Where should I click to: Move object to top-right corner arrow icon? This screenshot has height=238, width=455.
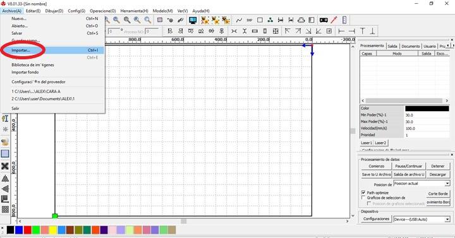(x=298, y=31)
